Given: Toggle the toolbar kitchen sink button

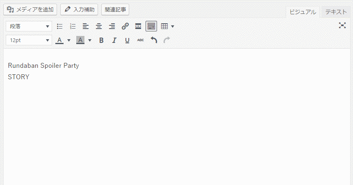Looking at the screenshot, I should [x=151, y=27].
